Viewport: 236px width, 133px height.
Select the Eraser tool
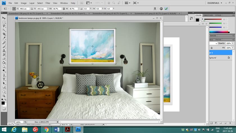[4, 59]
